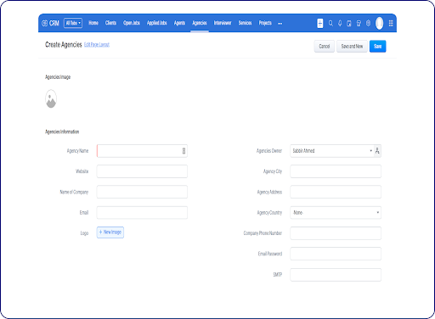The width and height of the screenshot is (435, 319).
Task: Open the All Tabs dropdown
Action: 73,23
